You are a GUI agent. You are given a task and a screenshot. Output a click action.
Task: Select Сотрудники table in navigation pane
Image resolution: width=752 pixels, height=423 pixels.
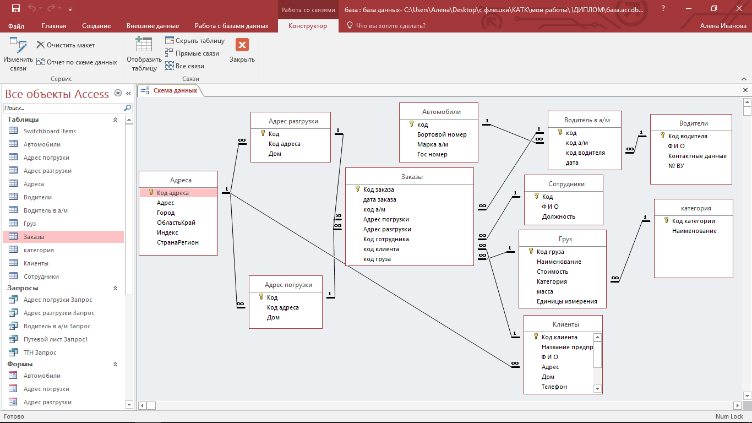[63, 276]
